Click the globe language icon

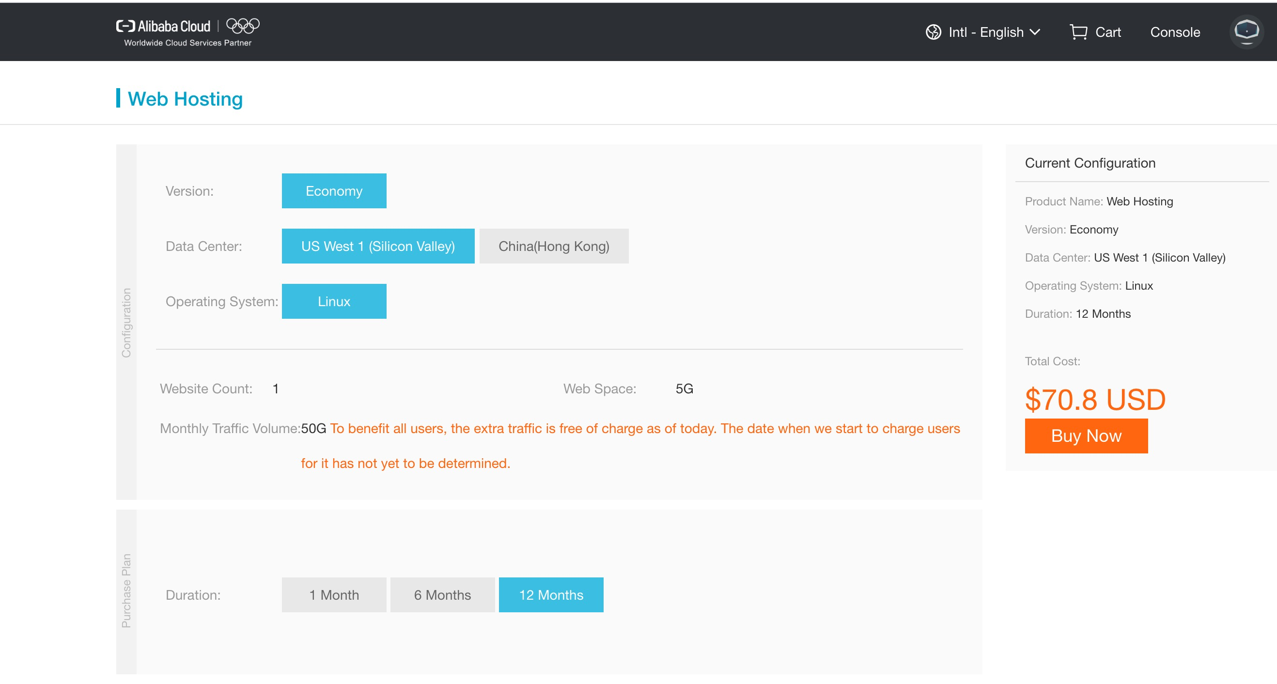(x=933, y=32)
